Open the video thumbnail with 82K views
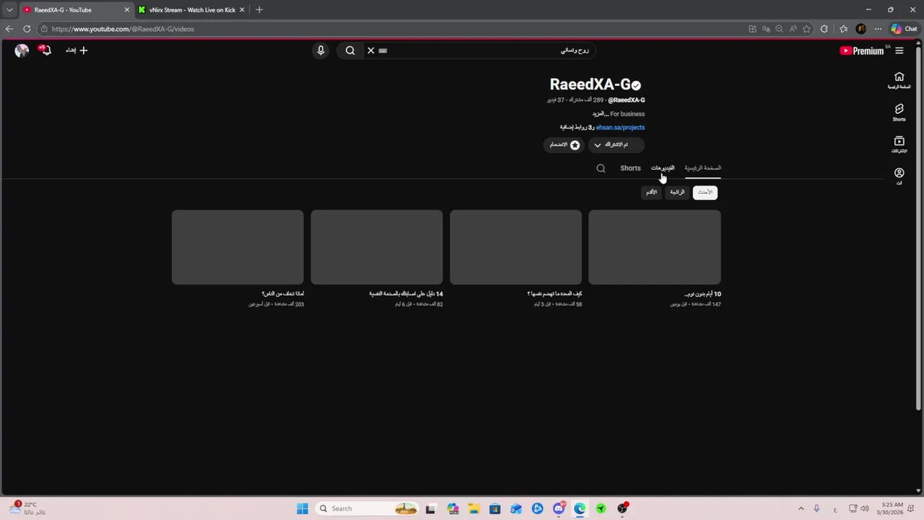Screen dimensions: 924x520 point(377,247)
